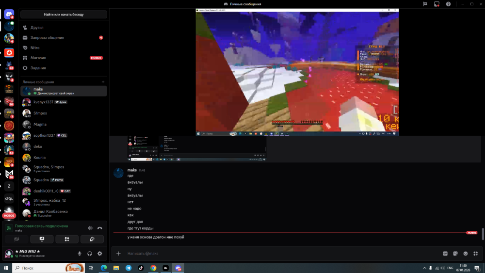Open soundboard button in call panel
Viewport: 485px width, 273px height.
coord(92,239)
